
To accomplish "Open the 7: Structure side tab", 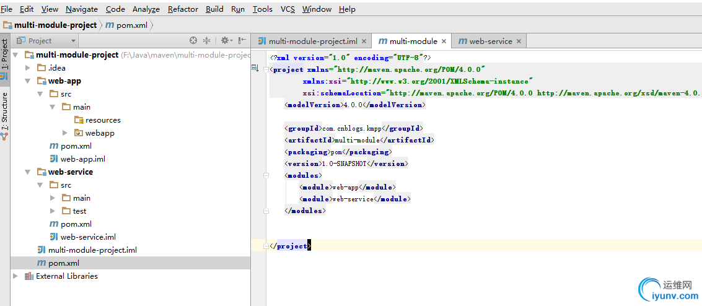I will (x=4, y=115).
